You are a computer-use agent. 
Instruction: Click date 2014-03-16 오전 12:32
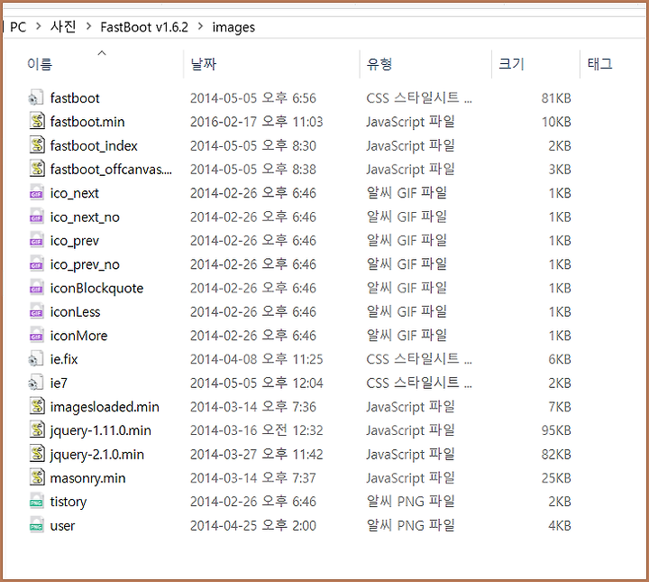tap(256, 430)
